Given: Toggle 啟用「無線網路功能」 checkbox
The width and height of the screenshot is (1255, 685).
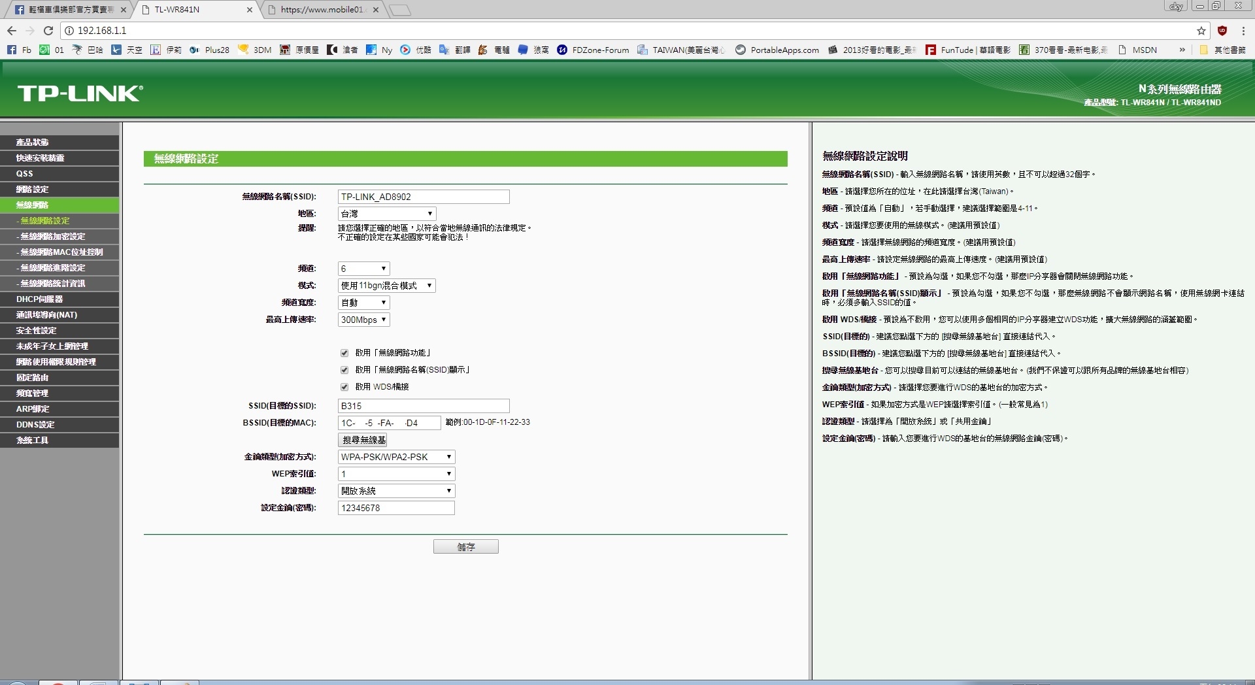Looking at the screenshot, I should (344, 353).
